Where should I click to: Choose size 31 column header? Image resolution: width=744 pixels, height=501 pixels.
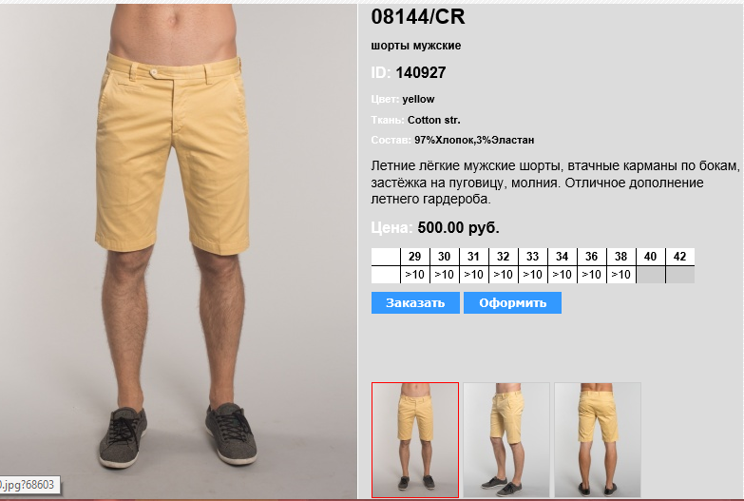(x=473, y=257)
